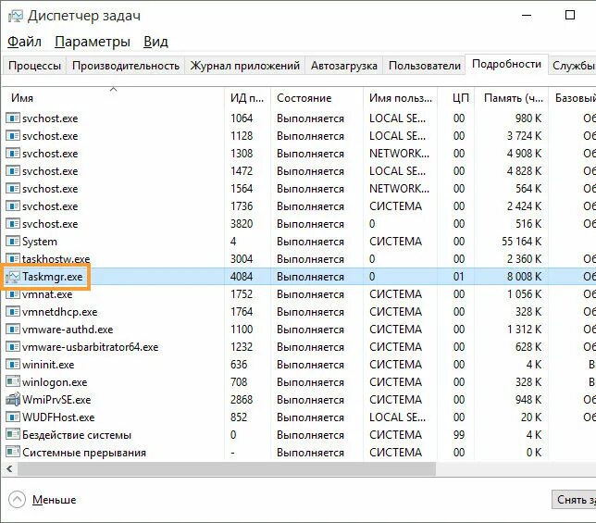Click the vmnat.exe process icon
The width and height of the screenshot is (596, 523).
(x=13, y=294)
